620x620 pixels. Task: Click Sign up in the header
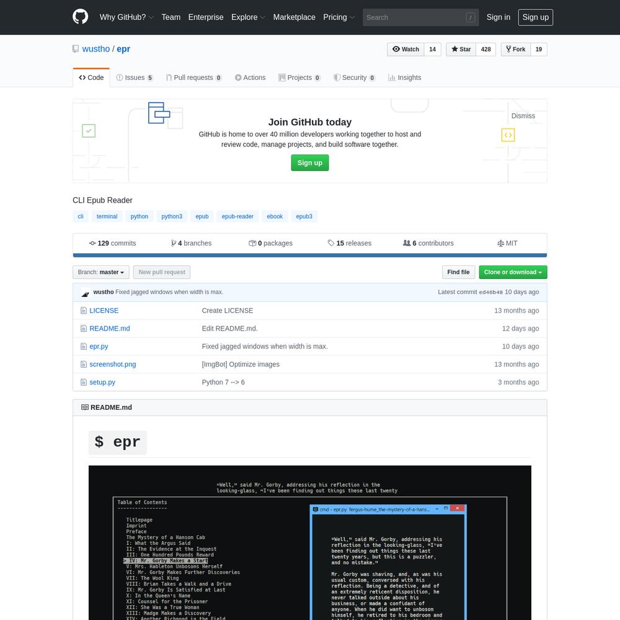[x=536, y=17]
